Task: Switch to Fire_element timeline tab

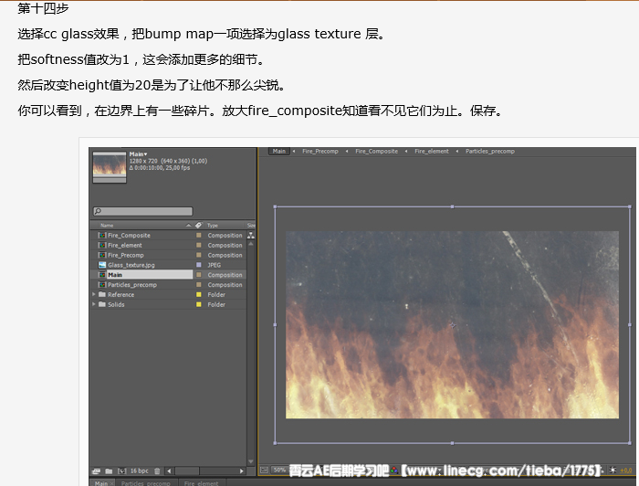Action: point(202,483)
